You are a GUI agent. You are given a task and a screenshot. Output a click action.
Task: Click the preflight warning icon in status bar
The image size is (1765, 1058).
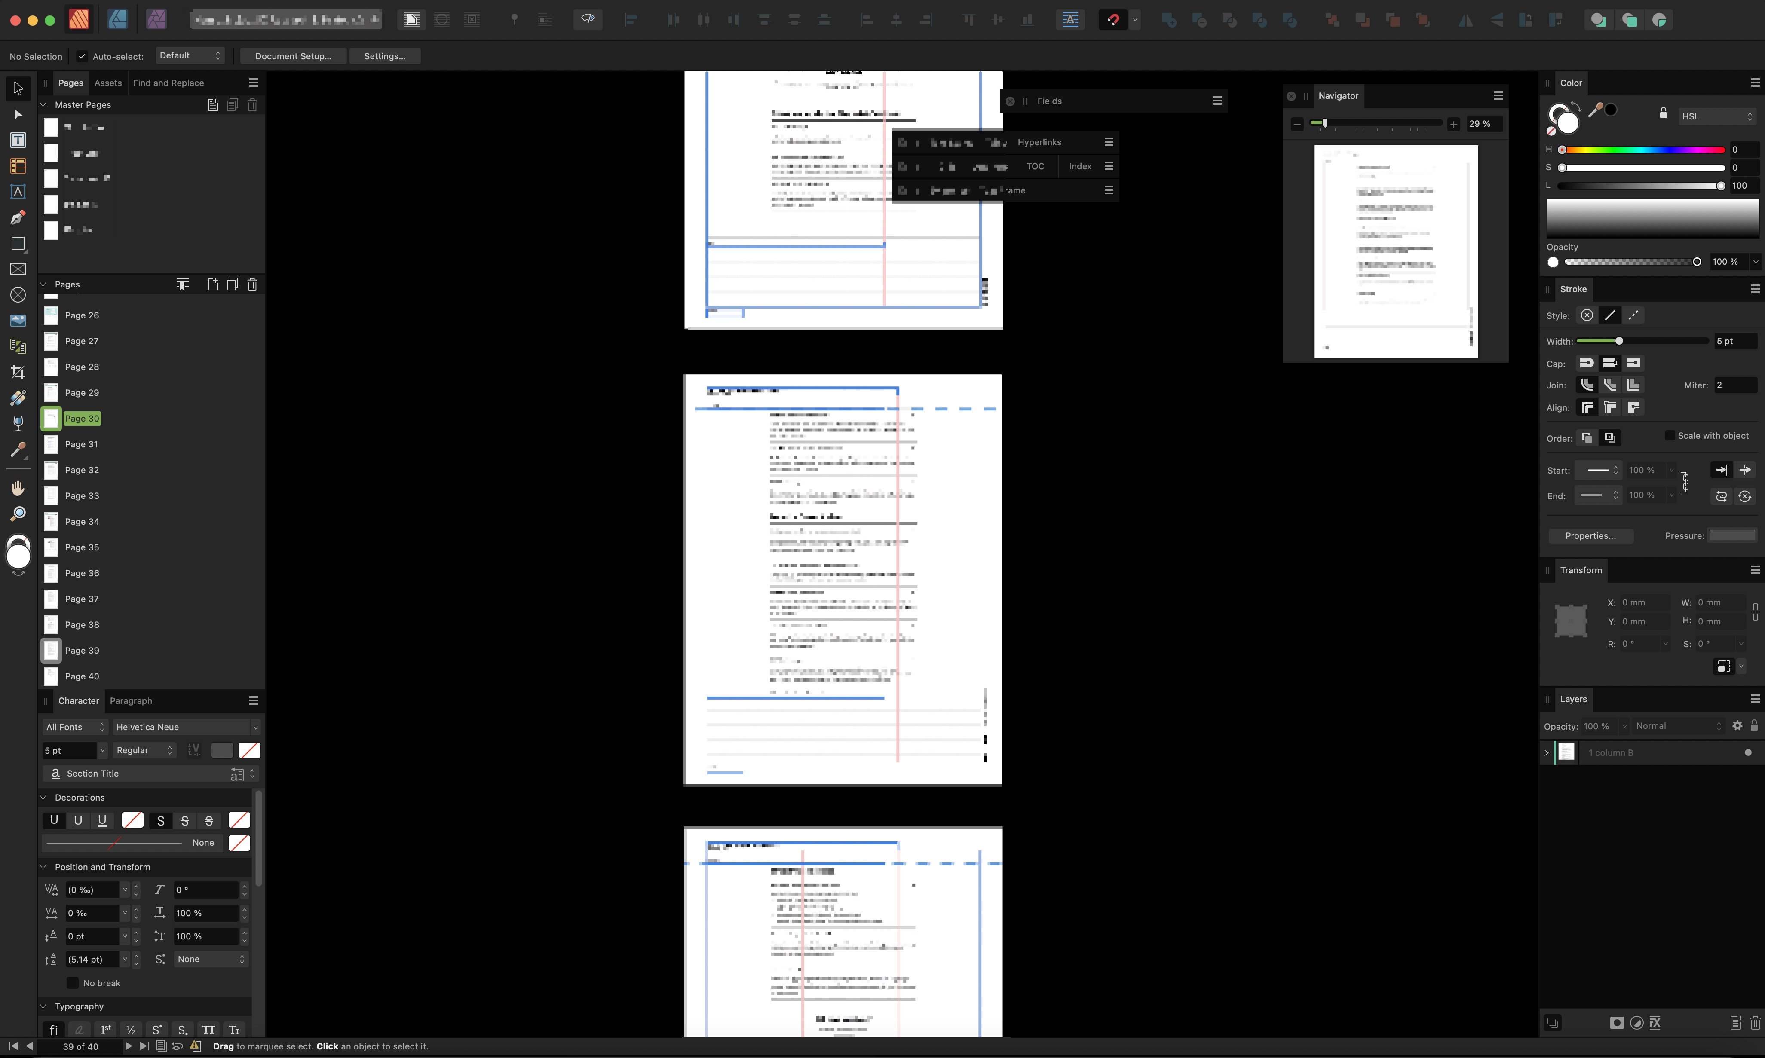click(x=196, y=1046)
